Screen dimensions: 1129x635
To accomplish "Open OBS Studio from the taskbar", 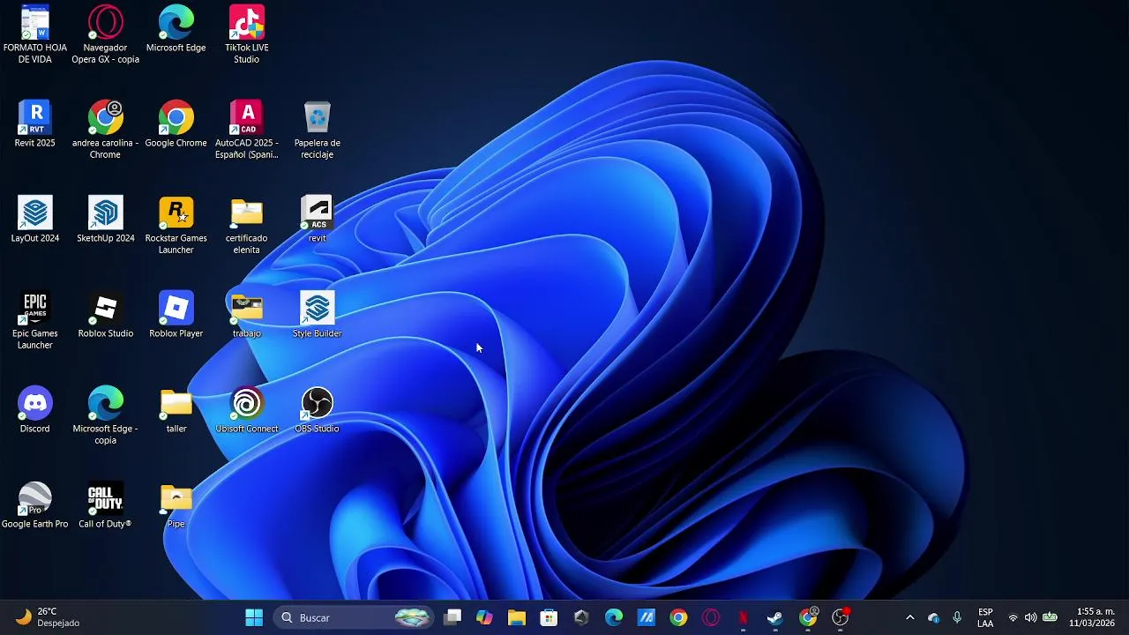I will tap(841, 617).
